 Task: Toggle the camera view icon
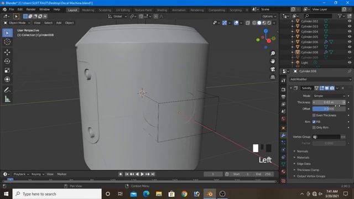click(273, 69)
